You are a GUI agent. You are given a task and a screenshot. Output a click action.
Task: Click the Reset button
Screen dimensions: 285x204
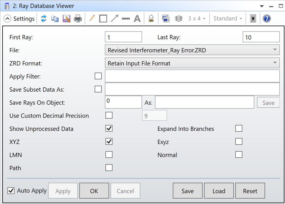pyautogui.click(x=250, y=191)
